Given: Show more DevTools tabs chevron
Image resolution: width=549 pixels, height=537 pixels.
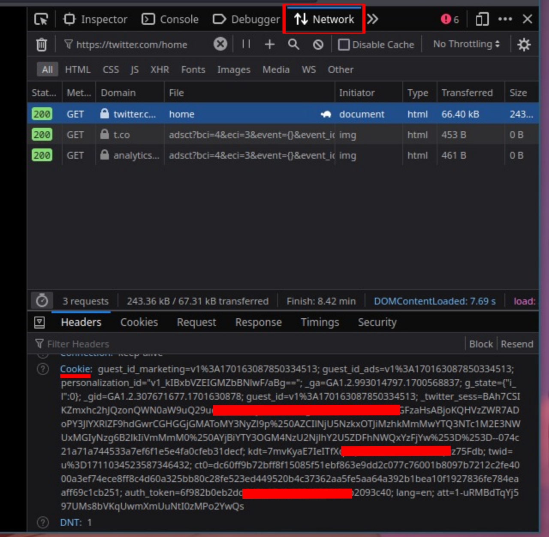Looking at the screenshot, I should point(372,19).
